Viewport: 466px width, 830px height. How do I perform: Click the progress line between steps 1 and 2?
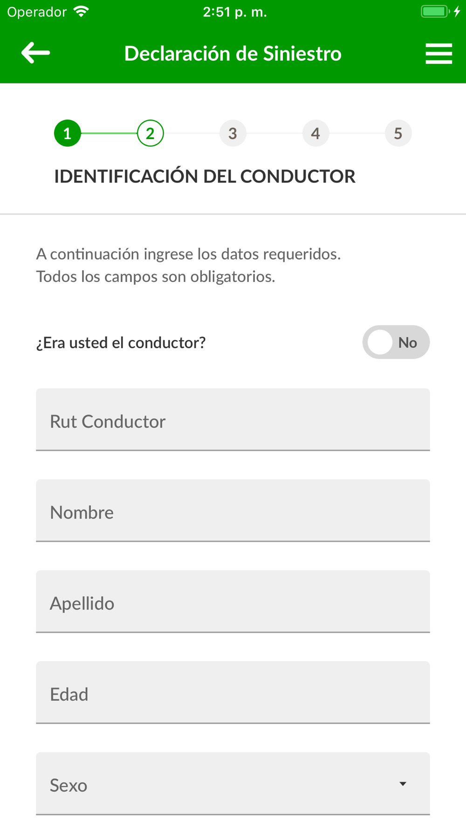(x=109, y=133)
